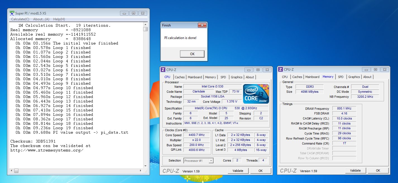Click Validate in the left CPU-Z window

[x=238, y=171]
